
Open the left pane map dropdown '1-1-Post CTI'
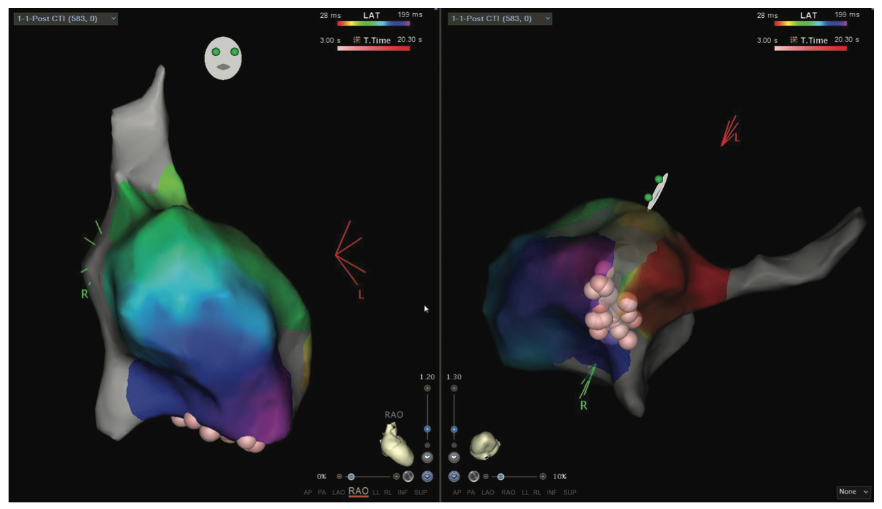[66, 19]
